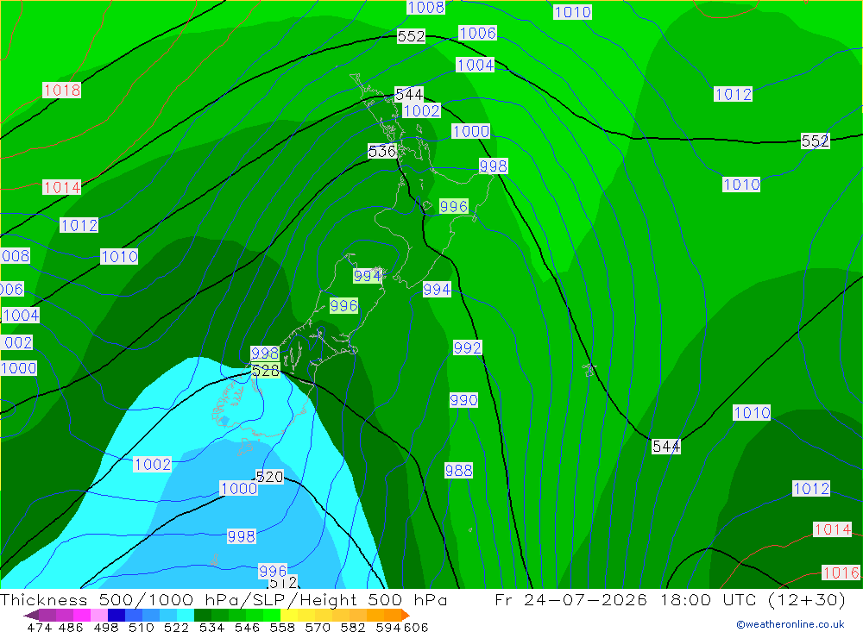Pick the dark purple arrow legend swatch
Screen dimensions: 863x632
click(30, 615)
